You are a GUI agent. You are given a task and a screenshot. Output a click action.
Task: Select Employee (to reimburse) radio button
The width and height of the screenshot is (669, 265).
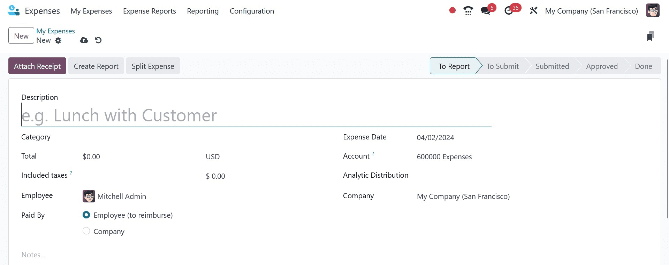(86, 215)
